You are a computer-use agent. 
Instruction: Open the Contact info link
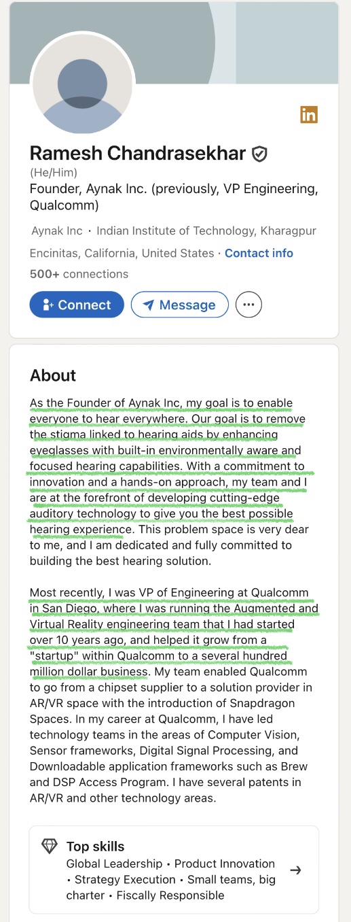(x=259, y=253)
